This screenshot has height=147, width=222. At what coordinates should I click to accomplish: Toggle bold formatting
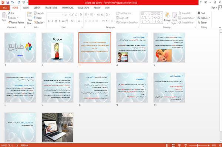pyautogui.click(x=49, y=21)
